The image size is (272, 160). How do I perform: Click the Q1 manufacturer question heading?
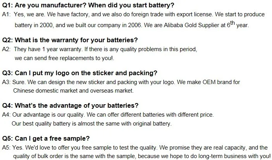click(88, 6)
